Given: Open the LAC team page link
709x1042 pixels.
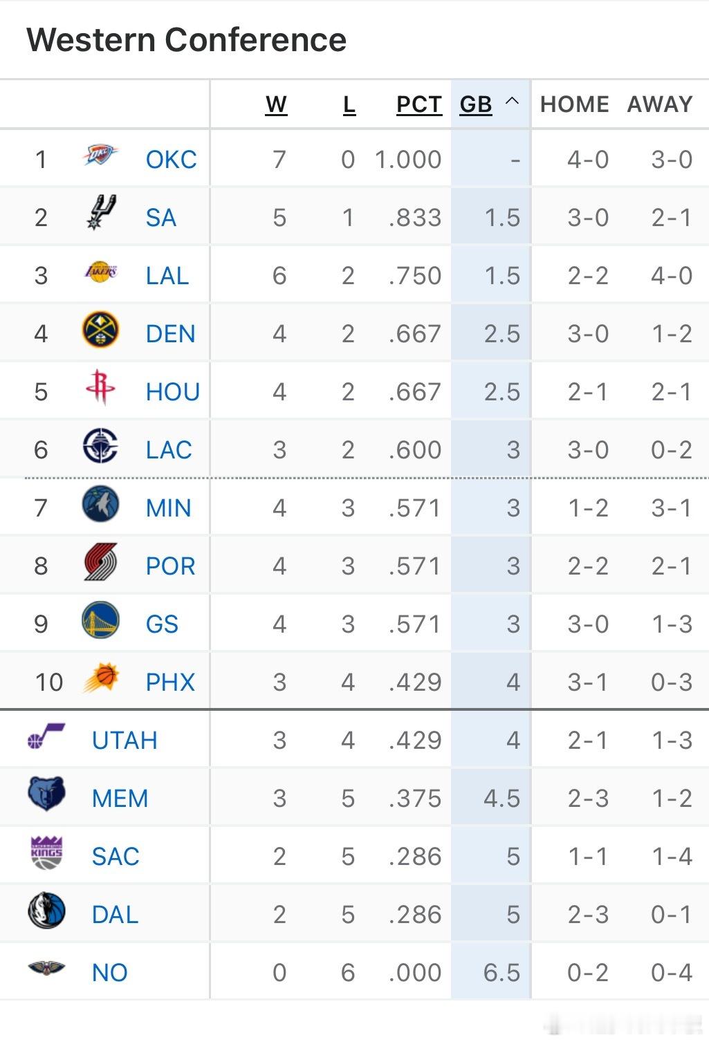Looking at the screenshot, I should point(169,450).
